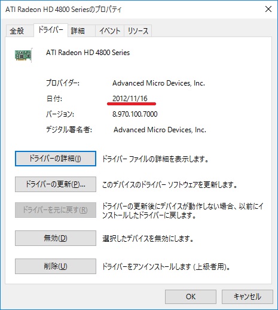Click the ドライバーの更新 button

tap(56, 184)
